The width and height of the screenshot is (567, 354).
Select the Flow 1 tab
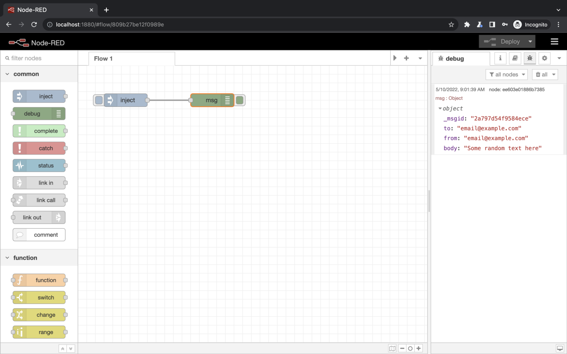[103, 59]
